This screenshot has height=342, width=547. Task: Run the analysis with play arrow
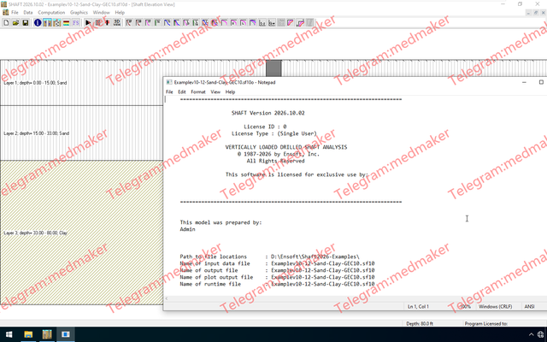coord(88,23)
